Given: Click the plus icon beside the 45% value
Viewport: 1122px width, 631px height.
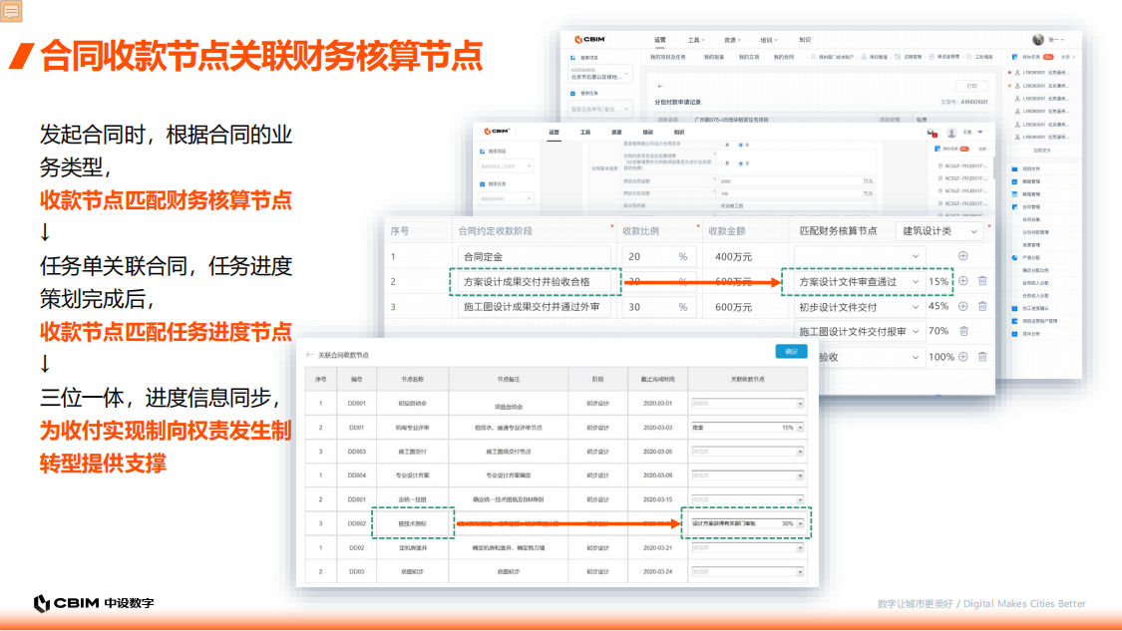Looking at the screenshot, I should coord(963,306).
